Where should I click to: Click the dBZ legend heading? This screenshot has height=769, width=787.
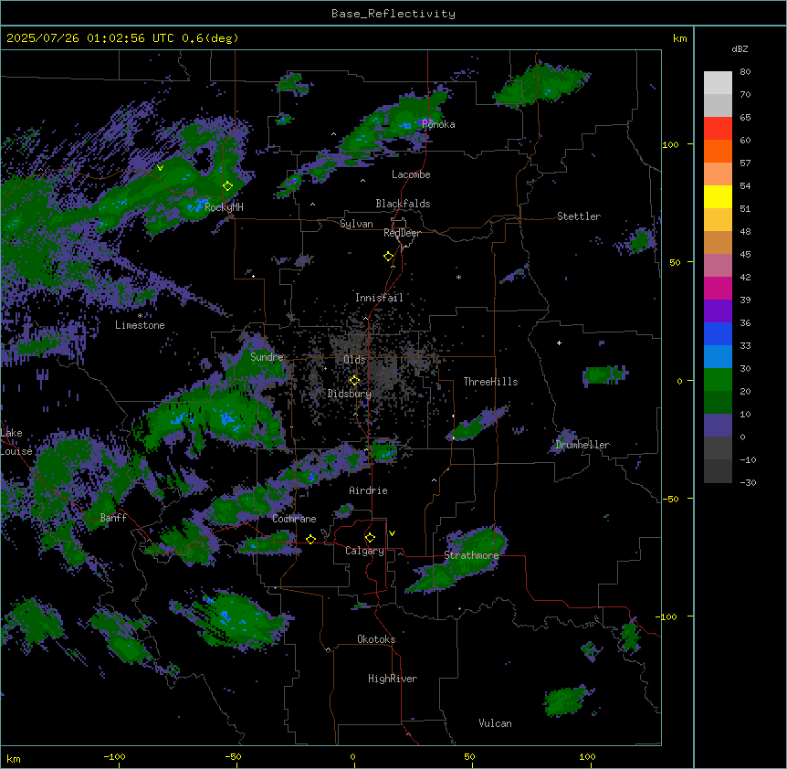tap(740, 48)
